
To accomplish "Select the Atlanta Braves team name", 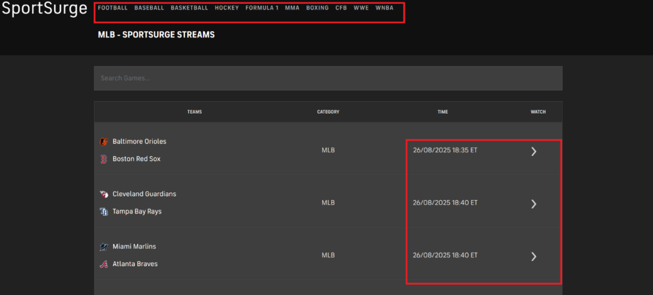I will [135, 263].
